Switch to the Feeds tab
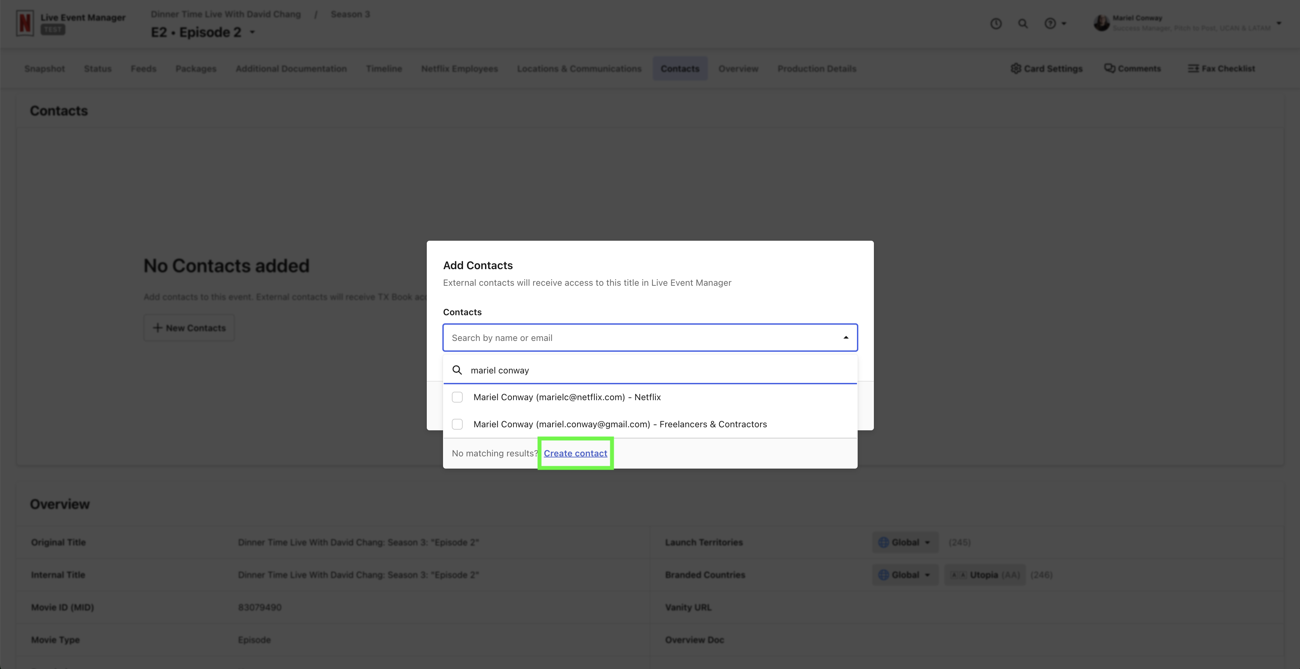The image size is (1300, 669). (x=143, y=69)
